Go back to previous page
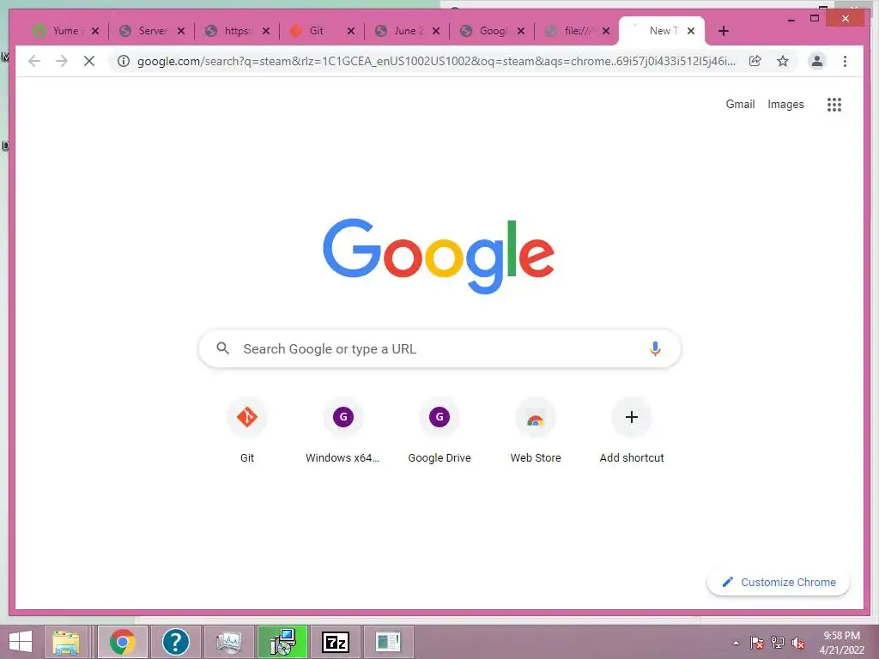Screen dimensions: 879x659 pos(34,61)
